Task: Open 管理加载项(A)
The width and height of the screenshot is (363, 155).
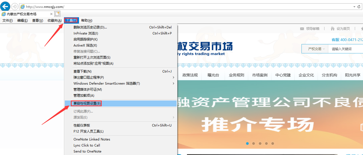Action: pyautogui.click(x=121, y=96)
